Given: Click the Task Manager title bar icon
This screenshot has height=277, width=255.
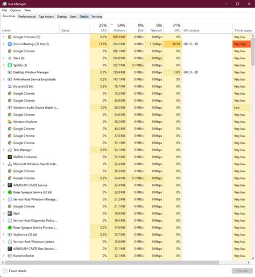Looking at the screenshot, I should tap(4, 4).
